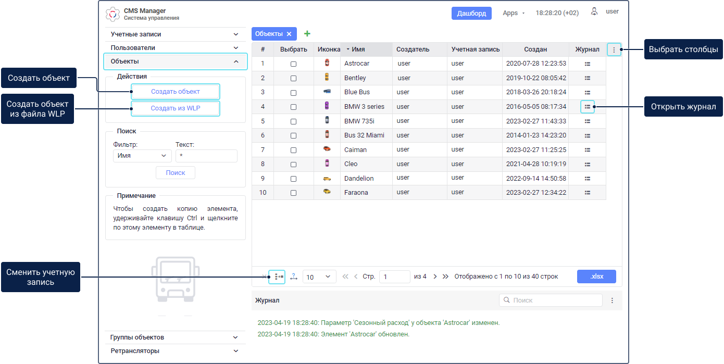The image size is (724, 364).
Task: Go to the next page arrow
Action: [435, 277]
